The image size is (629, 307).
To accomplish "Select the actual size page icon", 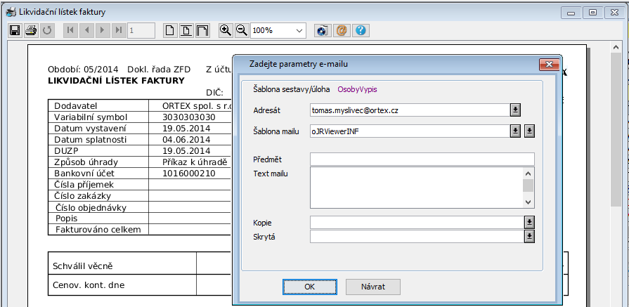I will (170, 30).
